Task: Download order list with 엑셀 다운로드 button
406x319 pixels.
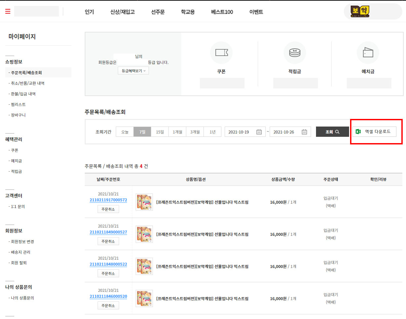Action: (x=374, y=132)
